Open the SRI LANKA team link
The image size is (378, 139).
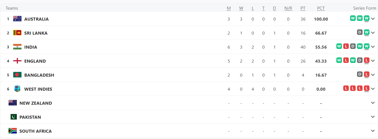pos(36,33)
